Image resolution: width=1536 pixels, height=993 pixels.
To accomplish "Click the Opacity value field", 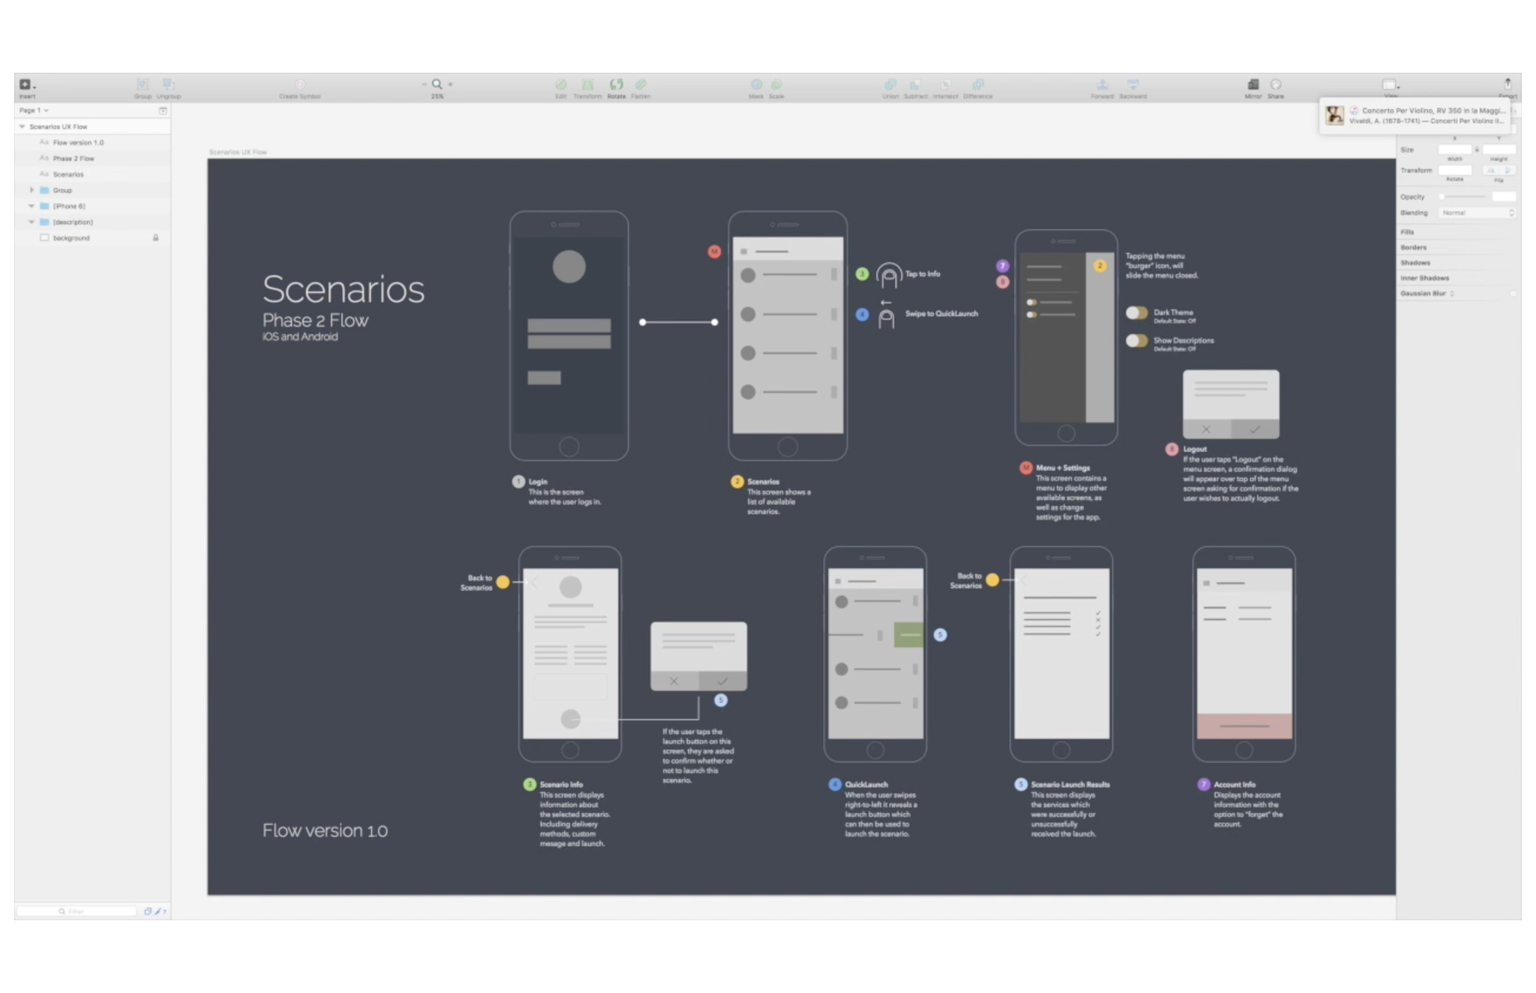I will (x=1504, y=197).
